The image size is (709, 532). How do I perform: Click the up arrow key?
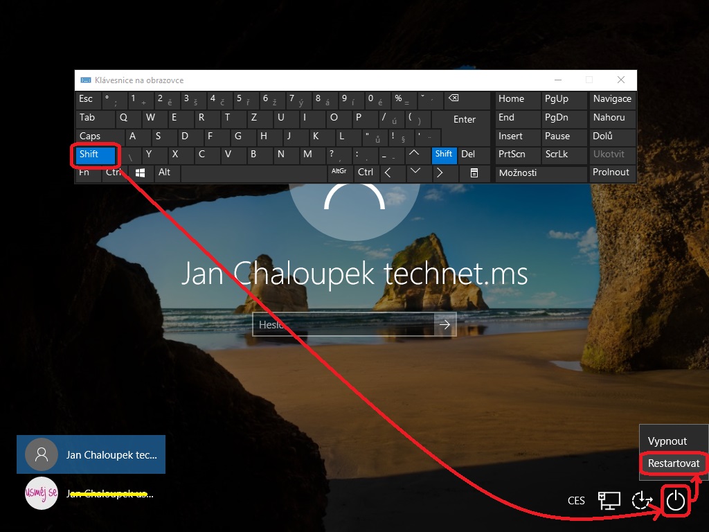[418, 154]
